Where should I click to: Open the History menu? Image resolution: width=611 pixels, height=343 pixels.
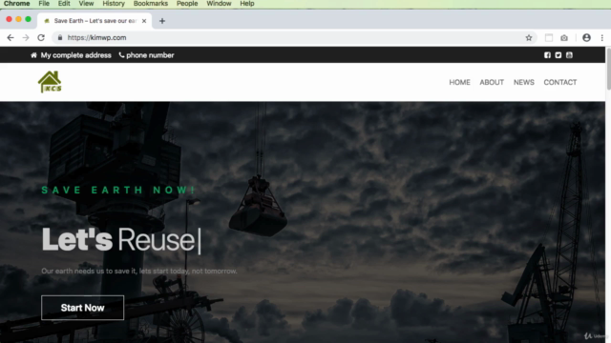click(x=114, y=4)
